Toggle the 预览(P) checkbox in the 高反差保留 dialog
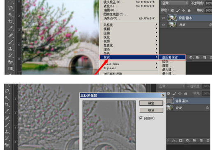212x150 pixels. coord(141,118)
